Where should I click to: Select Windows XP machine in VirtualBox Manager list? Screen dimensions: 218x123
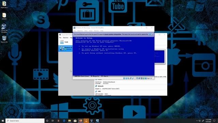pyautogui.click(x=65, y=48)
